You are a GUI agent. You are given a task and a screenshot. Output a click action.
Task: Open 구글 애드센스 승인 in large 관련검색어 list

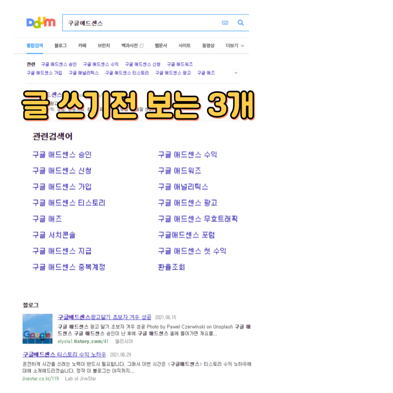point(62,155)
